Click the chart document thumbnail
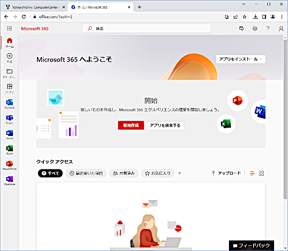This screenshot has height=251, width=288. pyautogui.click(x=69, y=125)
